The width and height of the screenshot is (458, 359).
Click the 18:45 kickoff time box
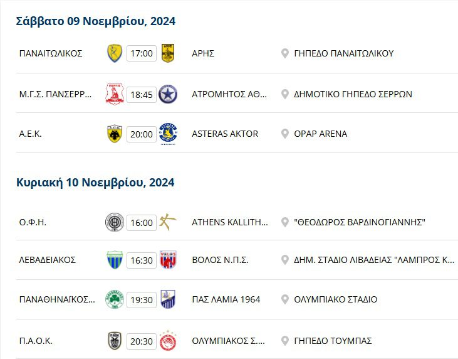point(142,95)
